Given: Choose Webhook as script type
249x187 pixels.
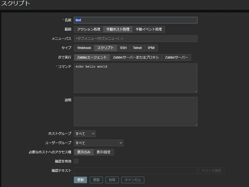Looking at the screenshot, I should pos(84,48).
